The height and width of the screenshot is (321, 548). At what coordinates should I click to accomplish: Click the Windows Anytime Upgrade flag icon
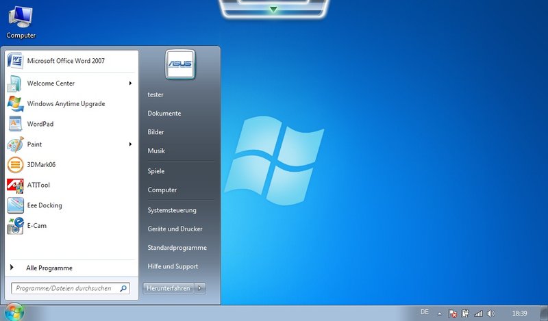15,104
